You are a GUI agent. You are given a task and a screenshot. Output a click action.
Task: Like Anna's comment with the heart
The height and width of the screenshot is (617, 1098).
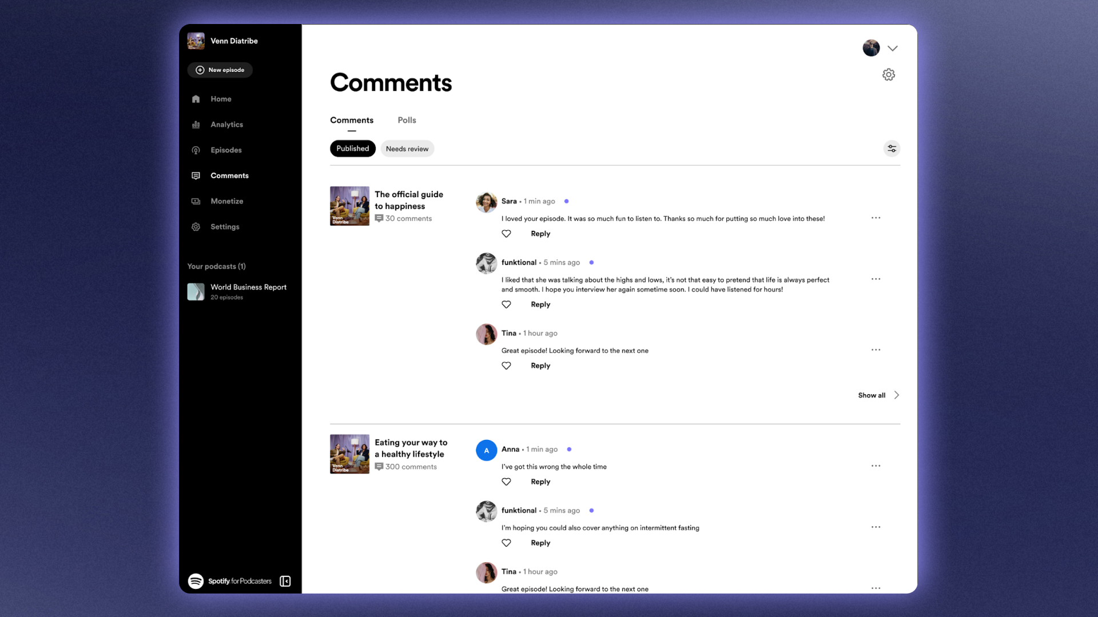pos(506,482)
